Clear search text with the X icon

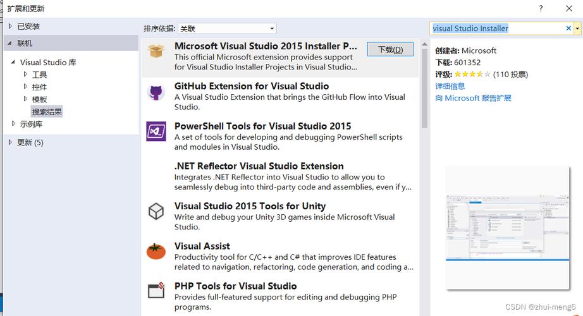pyautogui.click(x=568, y=28)
